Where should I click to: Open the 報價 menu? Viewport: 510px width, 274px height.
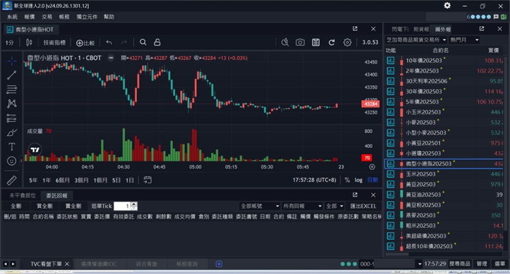coord(29,17)
